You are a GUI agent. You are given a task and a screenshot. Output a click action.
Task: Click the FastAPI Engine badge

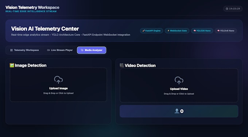tap(151, 31)
